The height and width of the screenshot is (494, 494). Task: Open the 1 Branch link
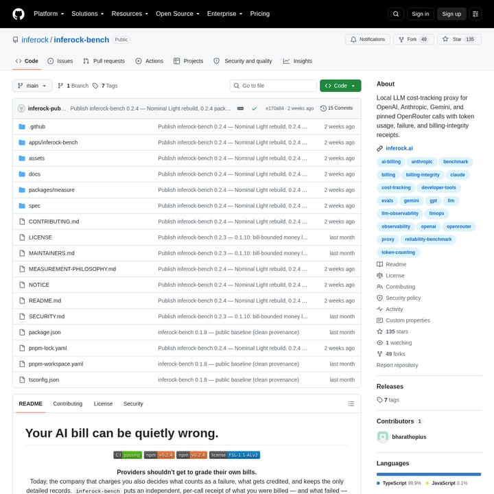point(73,86)
